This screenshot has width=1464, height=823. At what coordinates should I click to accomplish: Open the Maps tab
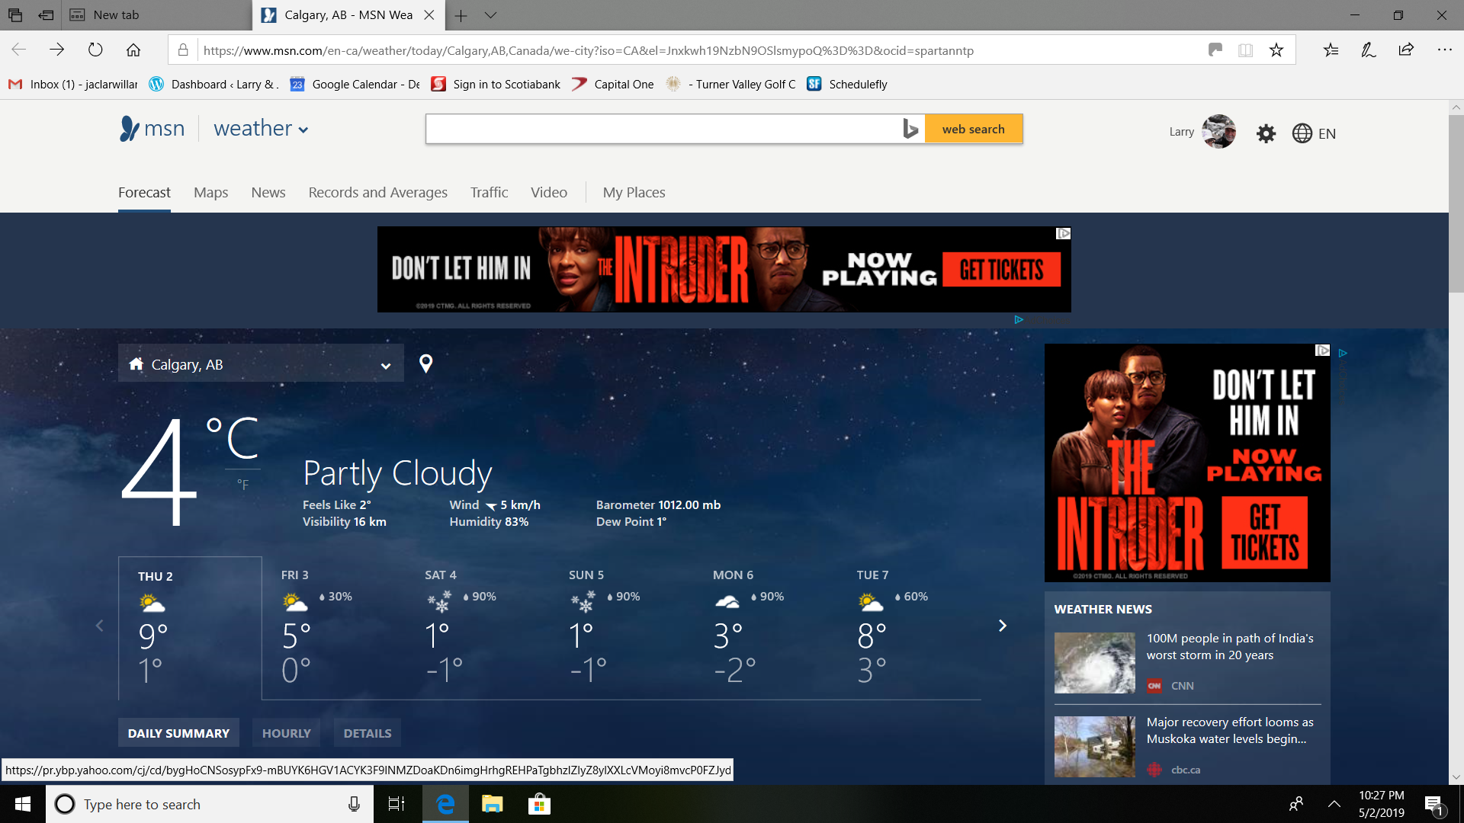coord(210,193)
